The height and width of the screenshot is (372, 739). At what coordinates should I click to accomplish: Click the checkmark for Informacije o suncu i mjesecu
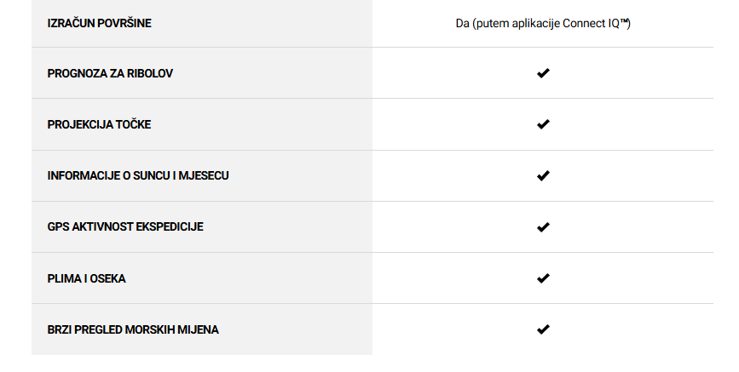pos(543,175)
